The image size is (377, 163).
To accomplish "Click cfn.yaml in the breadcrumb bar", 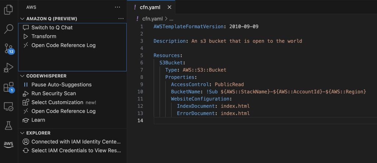I will [x=152, y=18].
